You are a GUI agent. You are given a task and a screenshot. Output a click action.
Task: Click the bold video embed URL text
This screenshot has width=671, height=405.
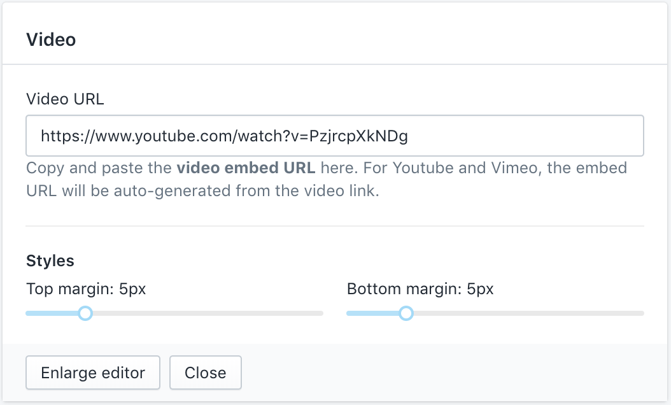246,169
